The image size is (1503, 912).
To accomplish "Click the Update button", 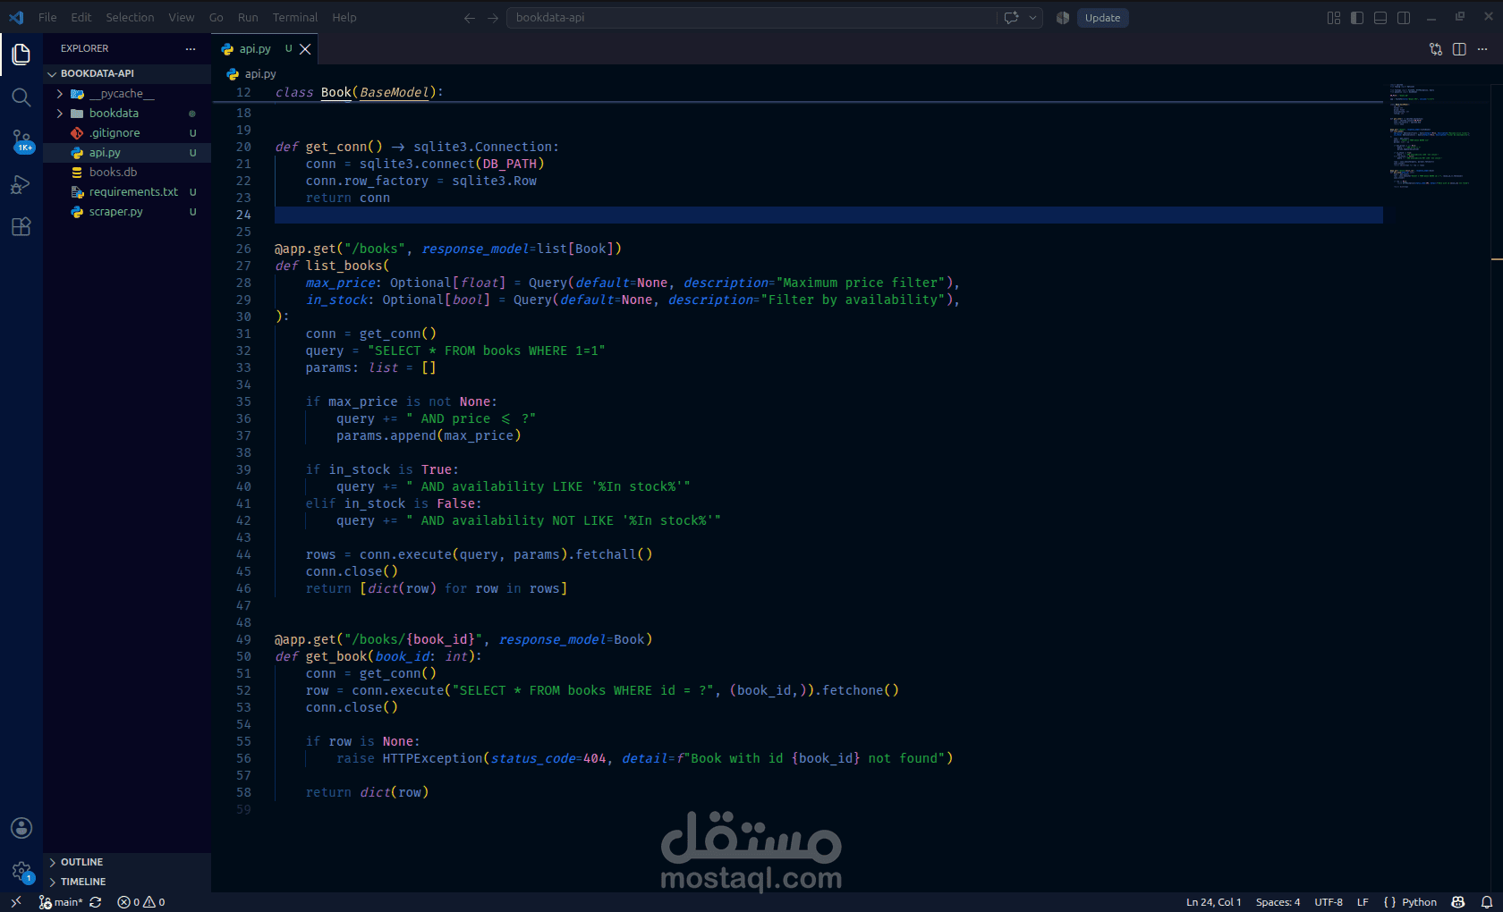I will click(1102, 18).
